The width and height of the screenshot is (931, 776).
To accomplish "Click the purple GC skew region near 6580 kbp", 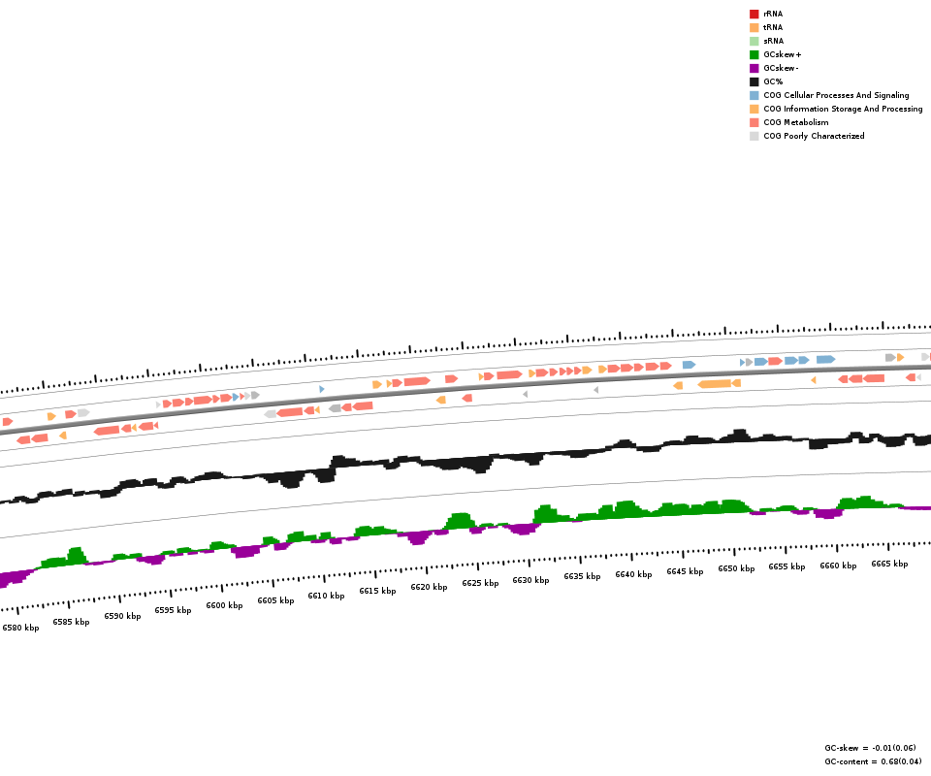I will pyautogui.click(x=14, y=578).
